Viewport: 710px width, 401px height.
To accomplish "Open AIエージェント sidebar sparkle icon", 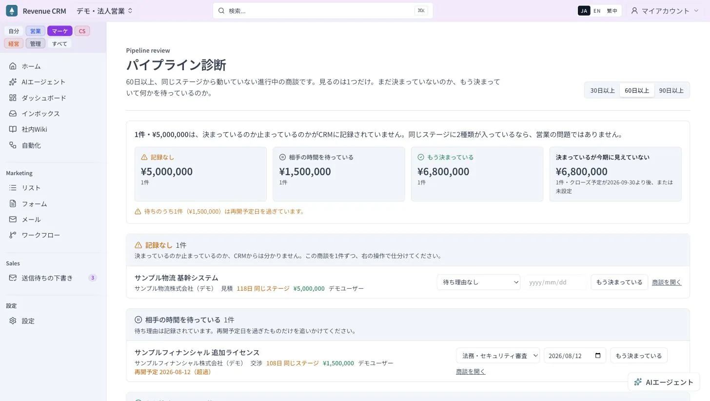I will [x=13, y=82].
